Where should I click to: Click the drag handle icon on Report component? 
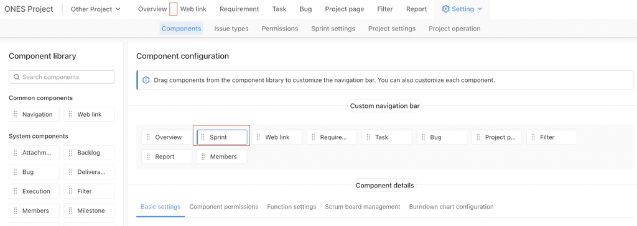(x=148, y=156)
